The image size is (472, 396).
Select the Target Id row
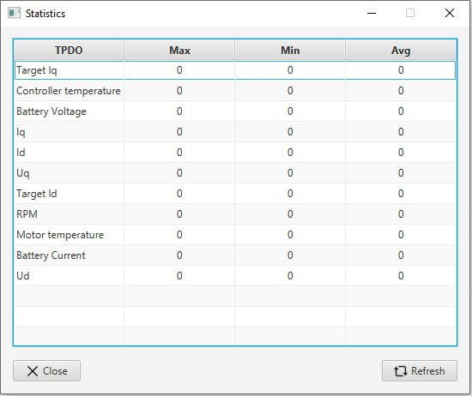coord(235,194)
